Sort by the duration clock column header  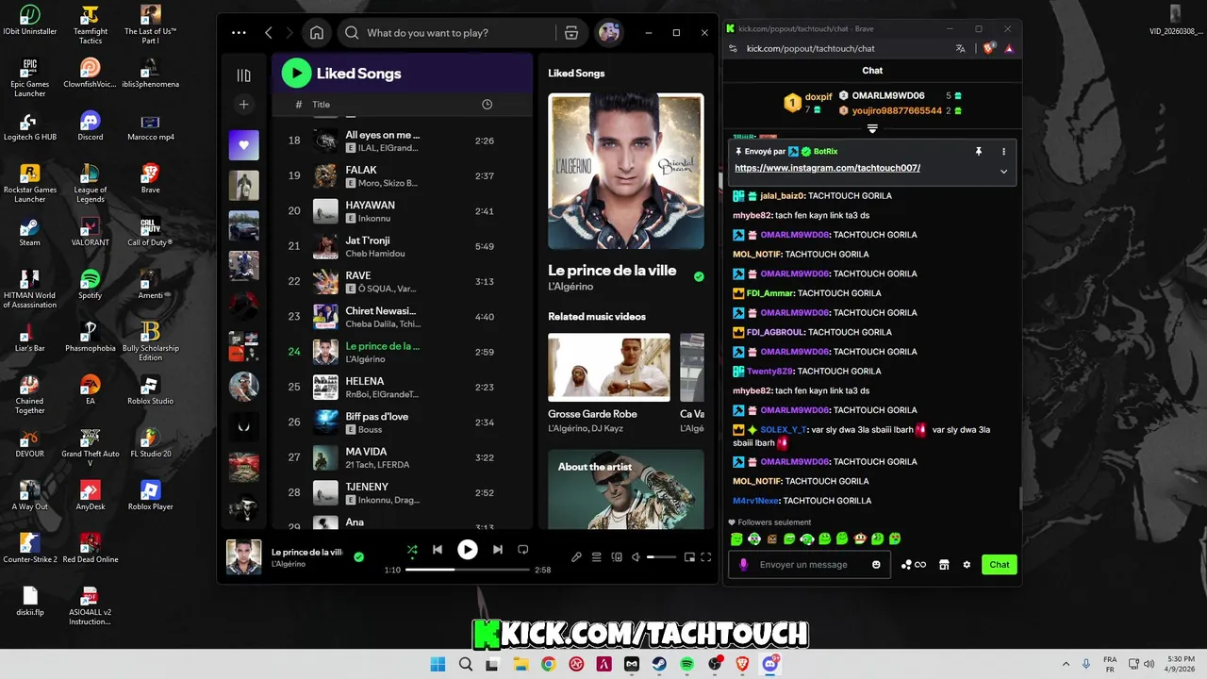coord(487,105)
